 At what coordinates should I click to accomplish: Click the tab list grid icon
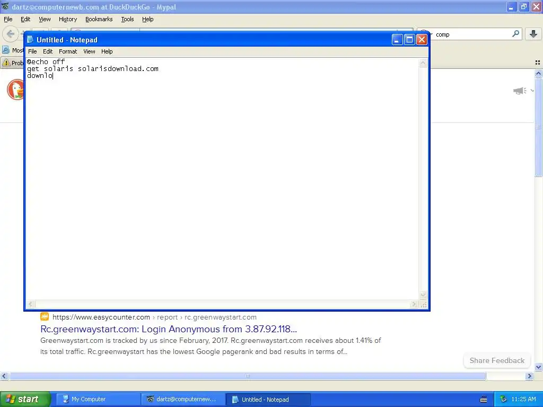pyautogui.click(x=538, y=63)
